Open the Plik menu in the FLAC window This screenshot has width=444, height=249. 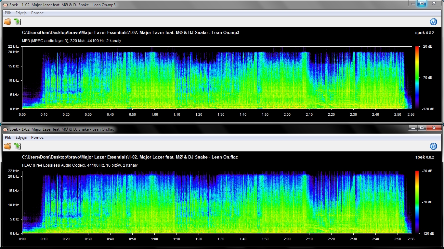[8, 137]
